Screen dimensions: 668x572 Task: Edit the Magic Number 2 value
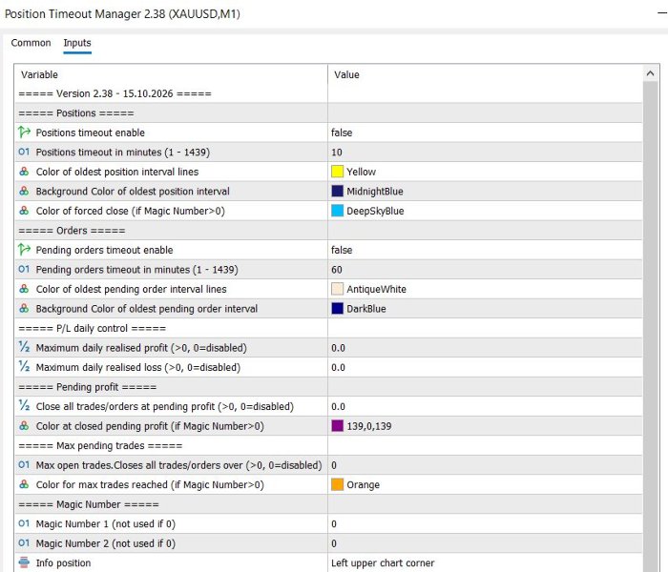coord(485,543)
